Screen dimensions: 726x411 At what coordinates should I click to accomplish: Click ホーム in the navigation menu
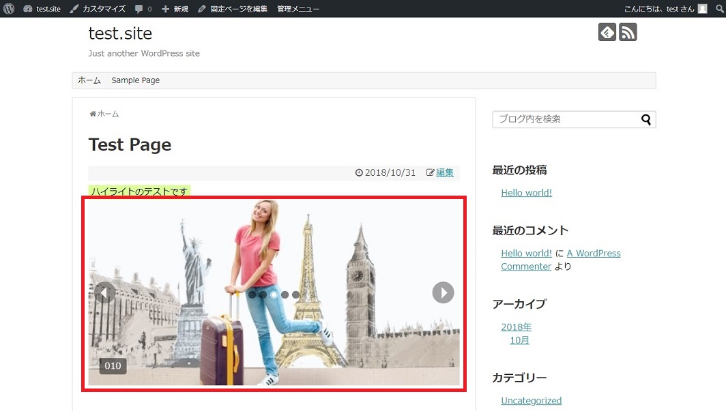pyautogui.click(x=89, y=80)
